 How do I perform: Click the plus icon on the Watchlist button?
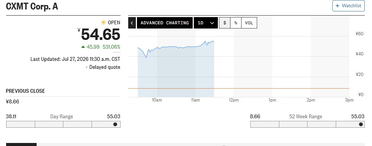click(x=338, y=6)
